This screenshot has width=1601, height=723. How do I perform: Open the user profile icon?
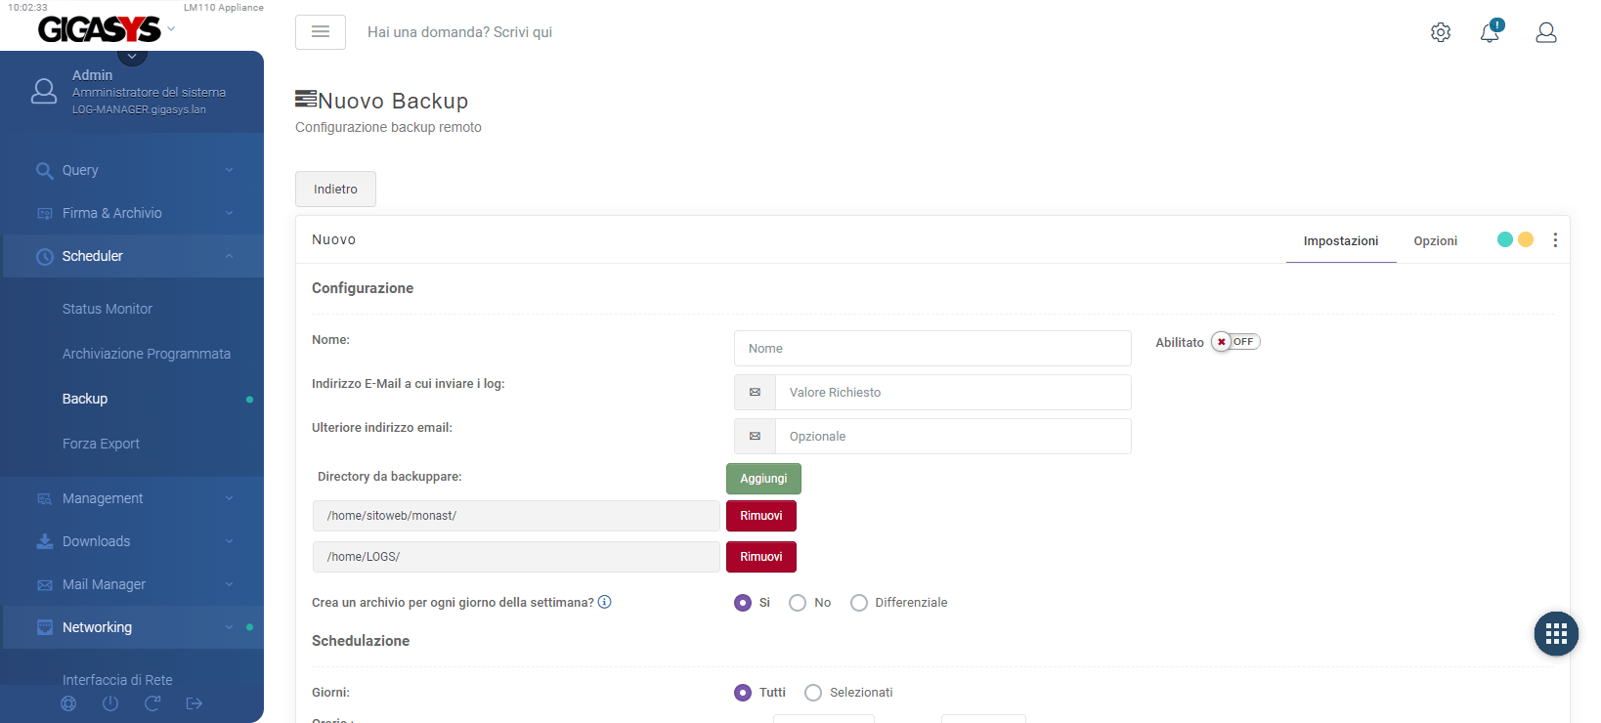(x=1545, y=32)
